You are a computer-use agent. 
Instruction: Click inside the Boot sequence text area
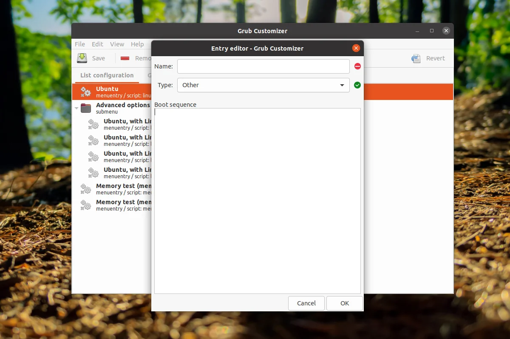[258, 201]
